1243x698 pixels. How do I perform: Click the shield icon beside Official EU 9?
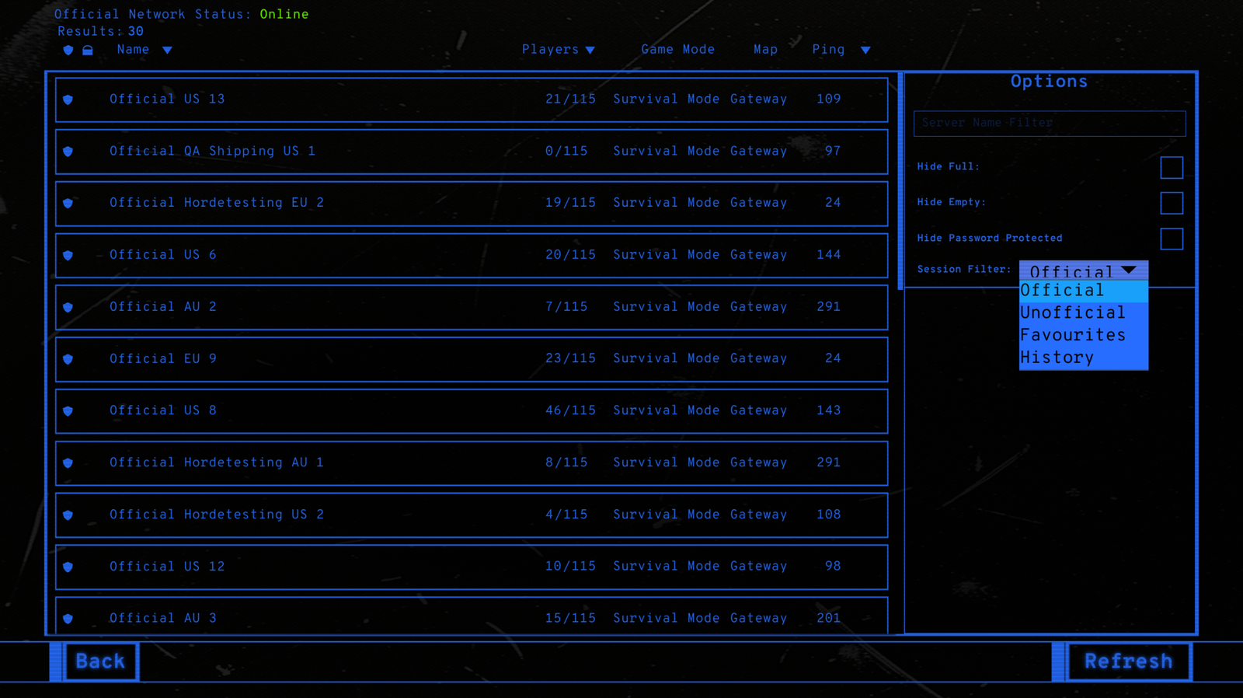68,359
